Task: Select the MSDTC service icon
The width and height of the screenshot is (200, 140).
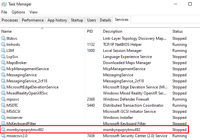Action: point(4,105)
